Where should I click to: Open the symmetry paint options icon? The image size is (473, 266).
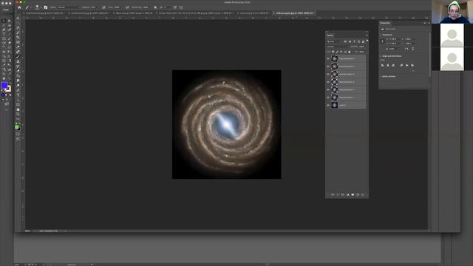click(x=181, y=7)
